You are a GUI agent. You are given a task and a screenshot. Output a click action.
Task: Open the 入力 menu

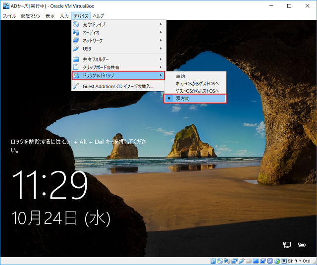pyautogui.click(x=64, y=16)
